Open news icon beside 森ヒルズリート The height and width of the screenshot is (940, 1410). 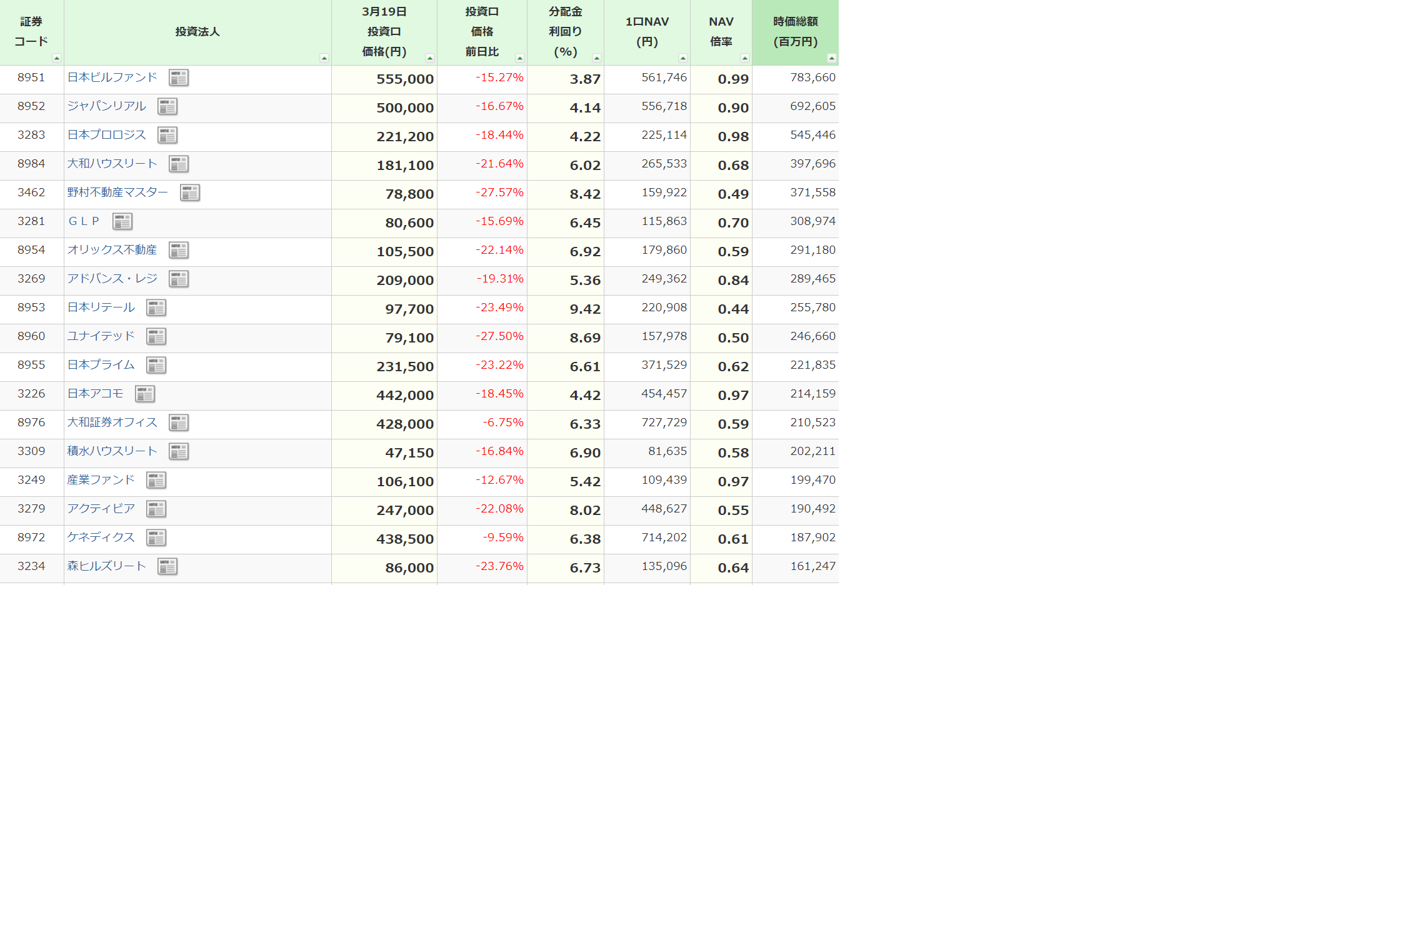point(167,567)
